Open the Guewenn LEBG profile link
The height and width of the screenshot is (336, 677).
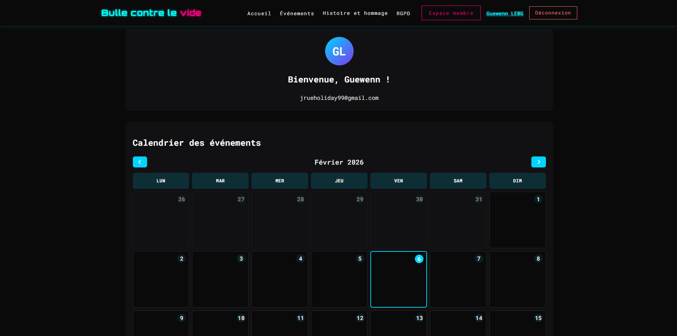pos(504,14)
